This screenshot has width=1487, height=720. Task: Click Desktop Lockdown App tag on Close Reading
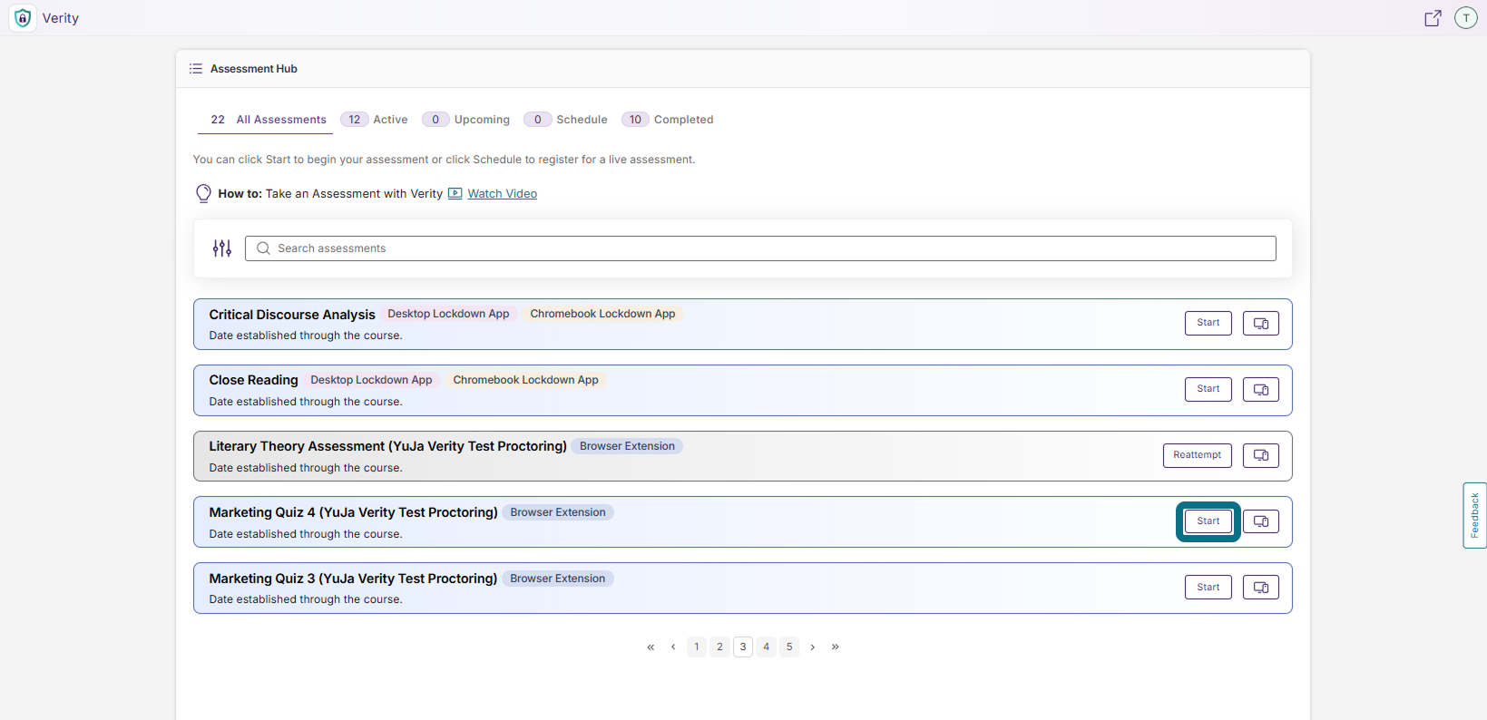click(371, 380)
